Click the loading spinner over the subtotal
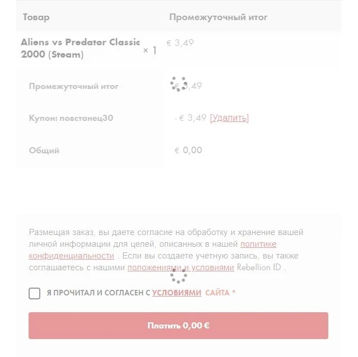This screenshot has height=357, width=358. click(x=179, y=84)
